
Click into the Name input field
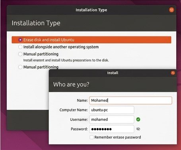130,101
